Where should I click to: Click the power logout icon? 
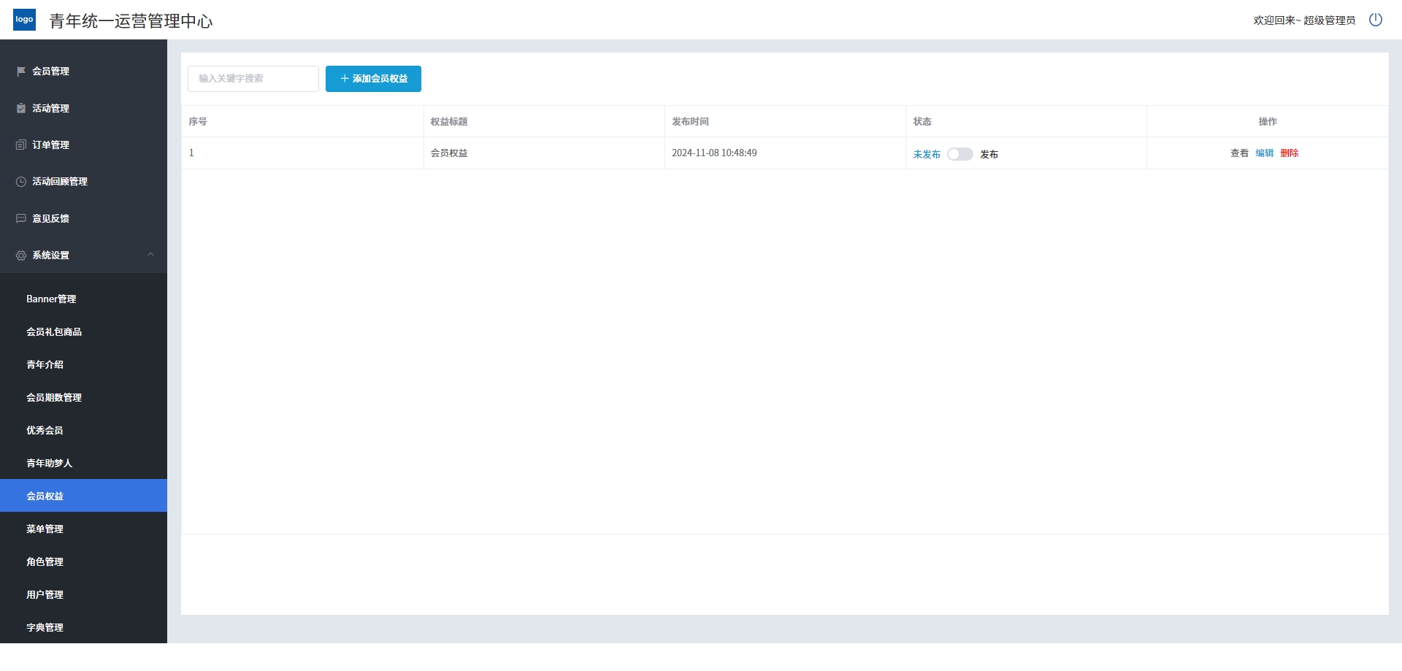click(1376, 20)
